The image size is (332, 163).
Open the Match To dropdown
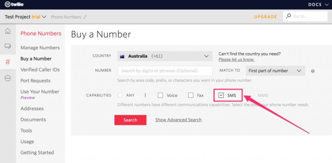pos(276,71)
